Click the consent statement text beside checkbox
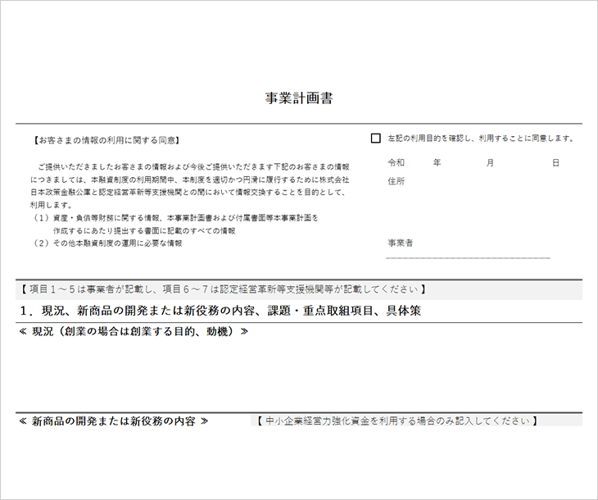 coord(481,139)
